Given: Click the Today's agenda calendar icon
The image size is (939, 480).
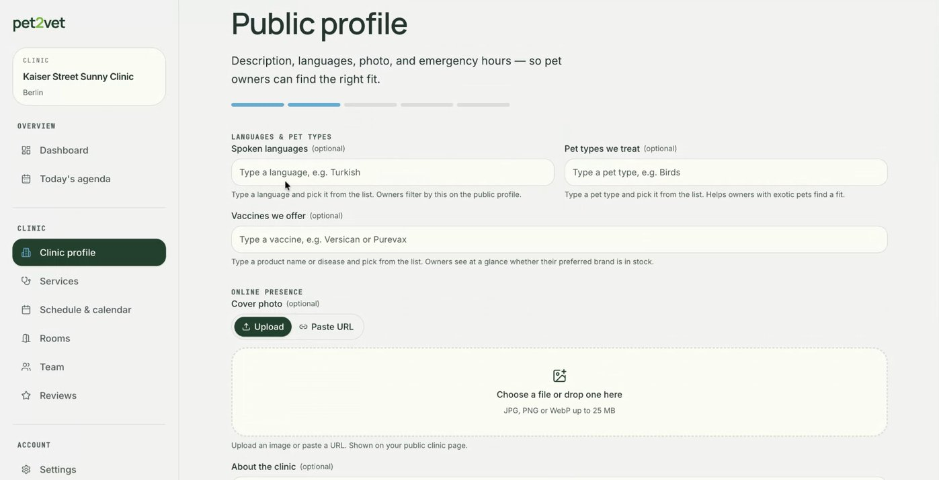Looking at the screenshot, I should pos(26,179).
